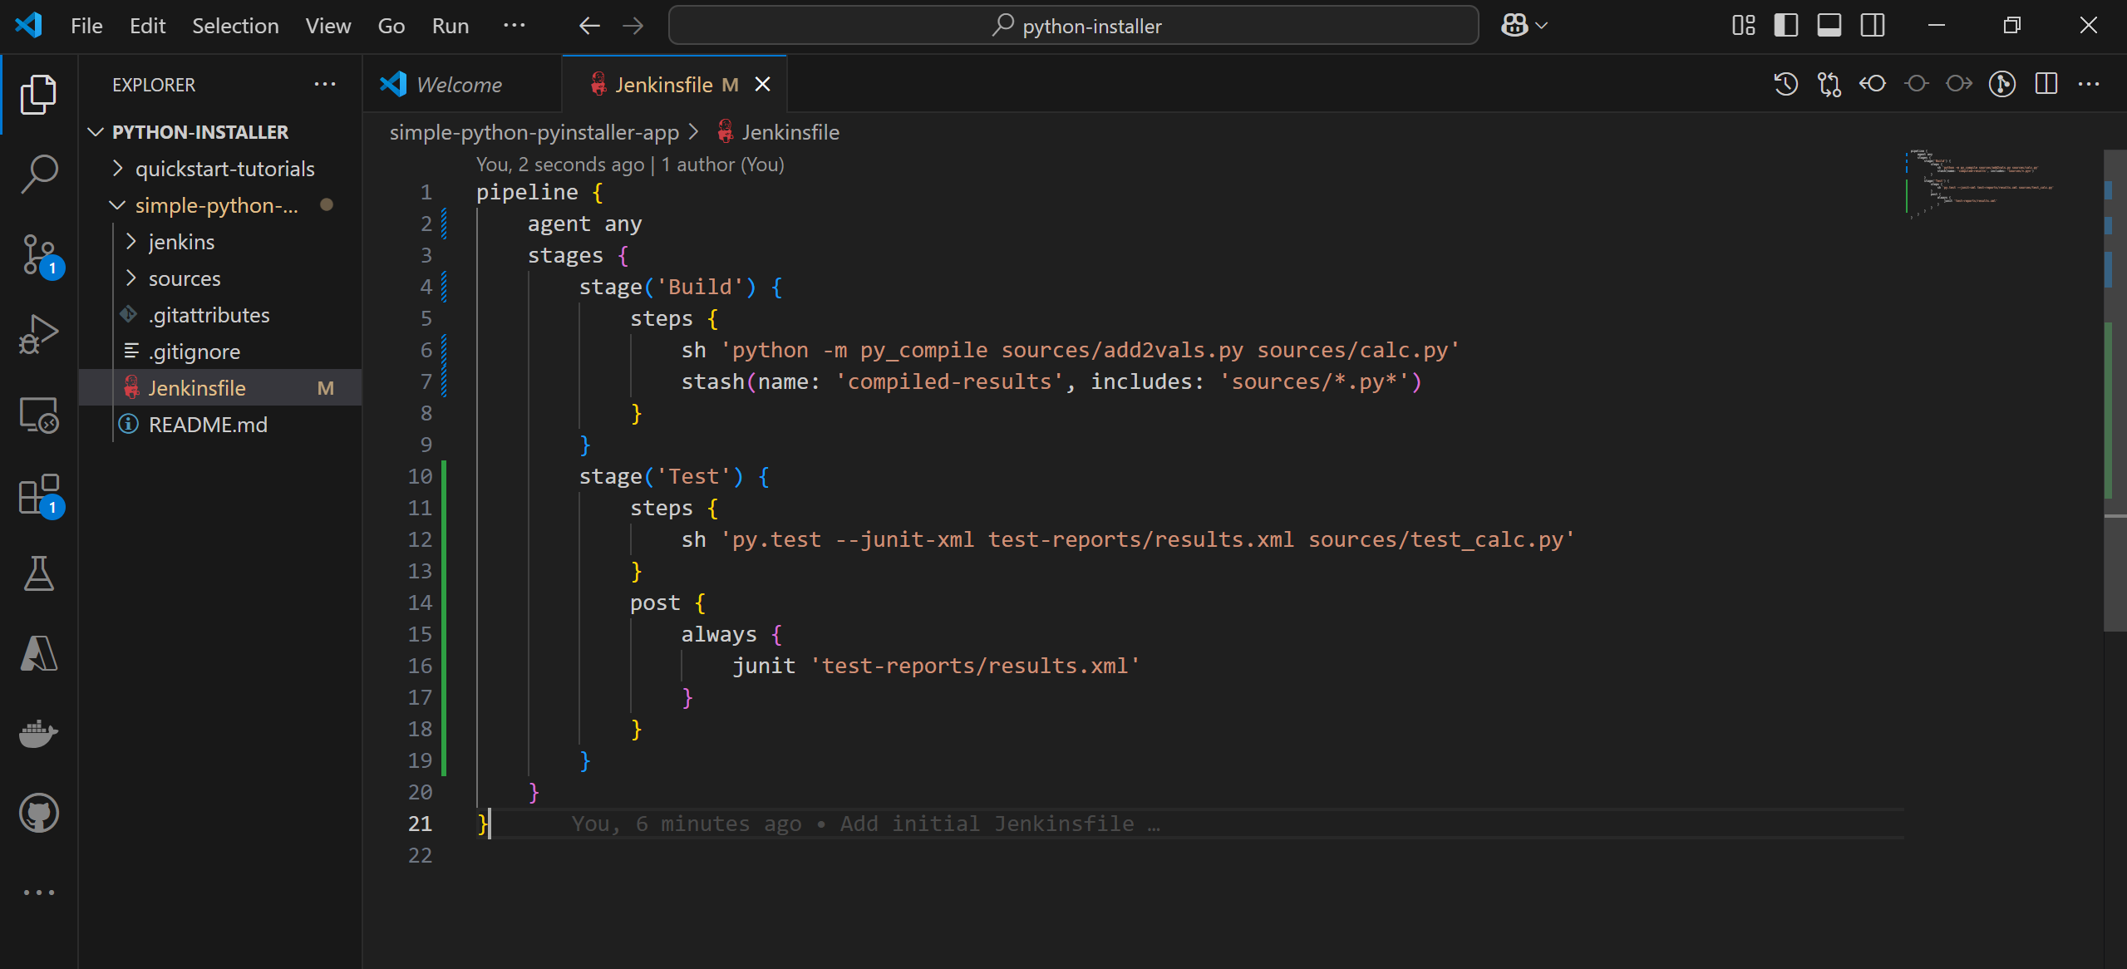
Task: Open Azure view
Action: (38, 653)
